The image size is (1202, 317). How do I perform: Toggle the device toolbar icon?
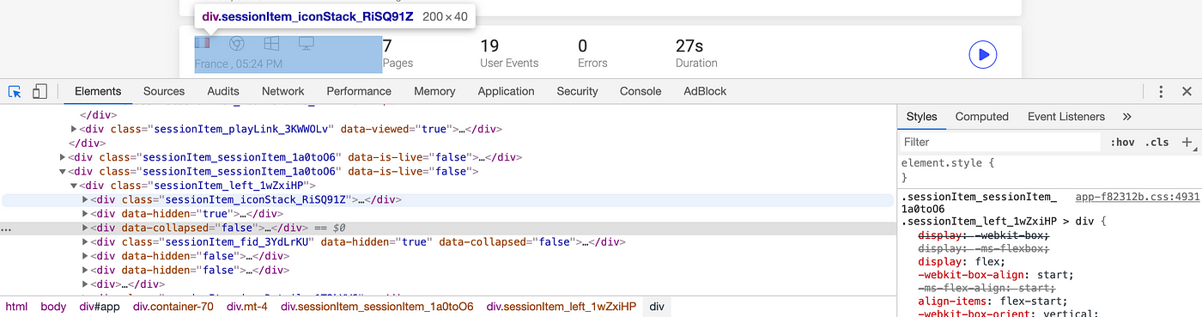pos(39,91)
